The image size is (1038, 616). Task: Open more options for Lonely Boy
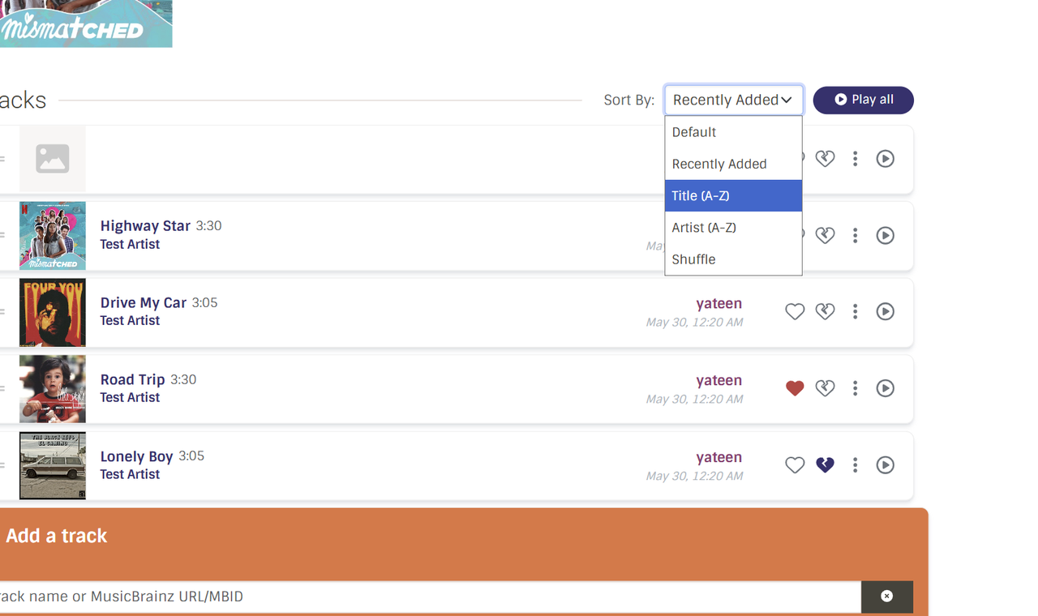tap(855, 465)
